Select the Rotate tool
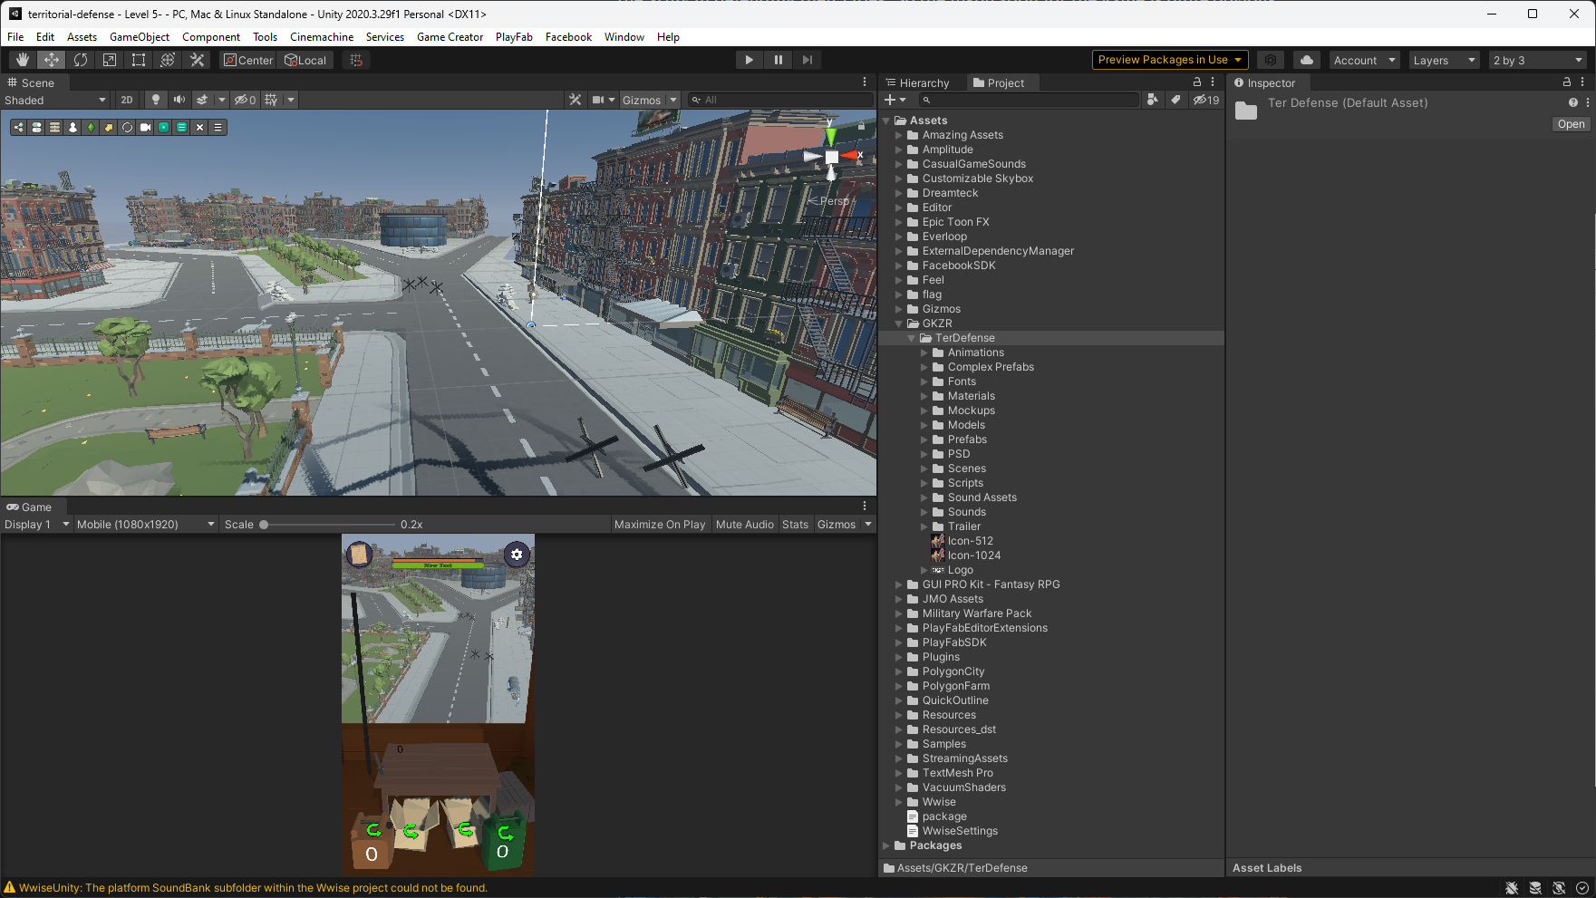Image resolution: width=1596 pixels, height=898 pixels. point(81,60)
